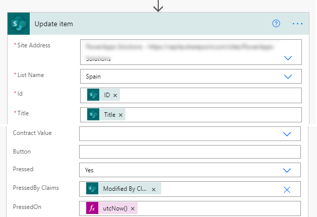Click the ID token in Id field
Viewport: 317px width, 217px height.
point(103,95)
